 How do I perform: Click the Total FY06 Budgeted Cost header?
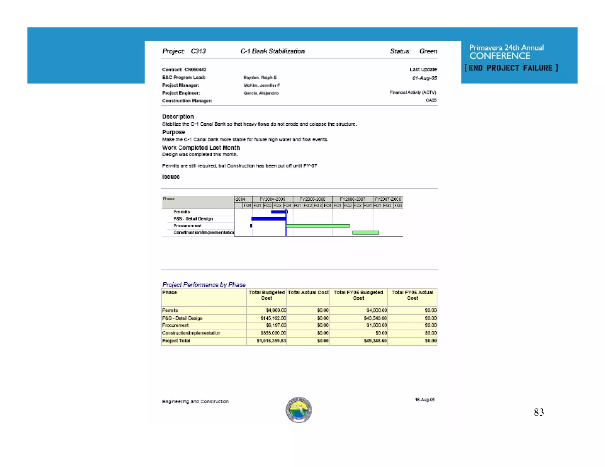[x=358, y=295]
